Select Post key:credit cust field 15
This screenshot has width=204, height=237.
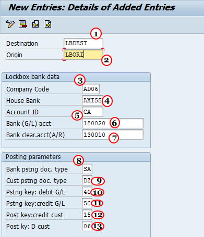(x=87, y=215)
